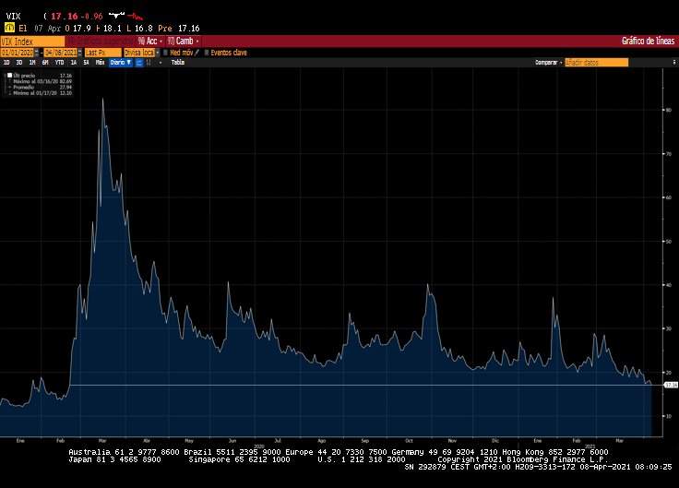Click the start date stepper arrows
This screenshot has height=488, width=679.
click(36, 53)
